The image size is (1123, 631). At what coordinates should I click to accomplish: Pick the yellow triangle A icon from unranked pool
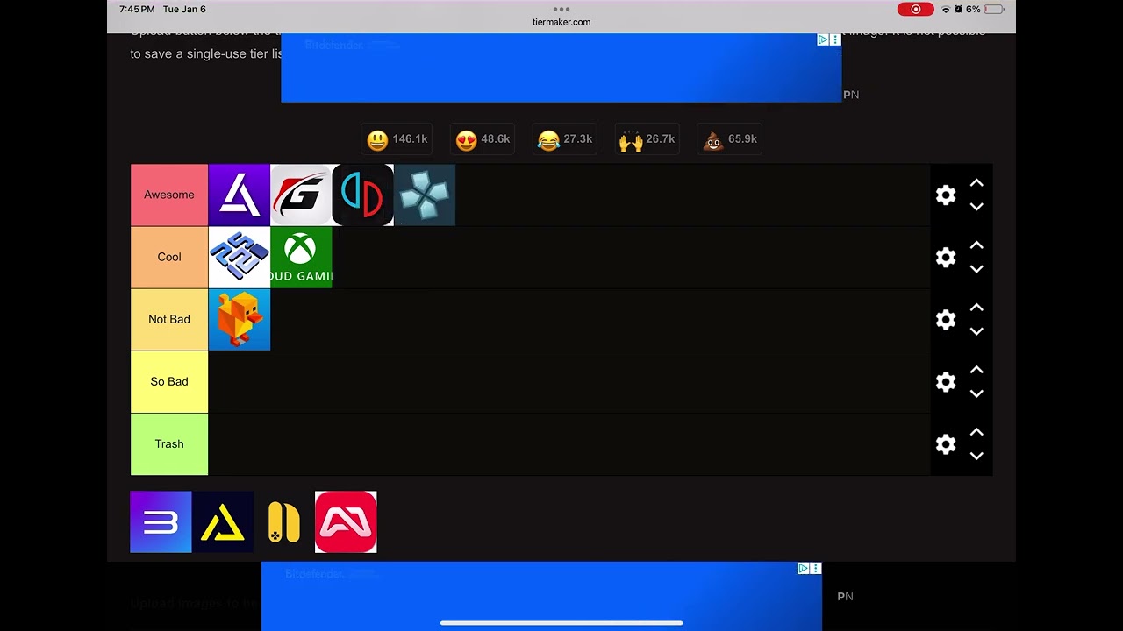tap(222, 522)
